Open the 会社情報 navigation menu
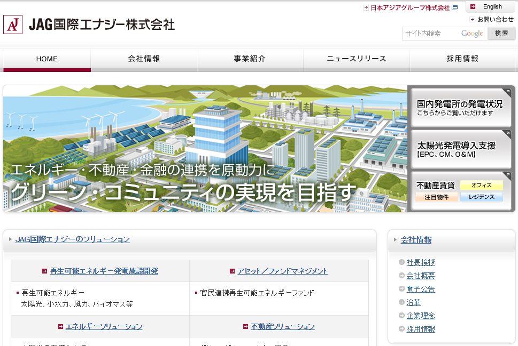 144,60
